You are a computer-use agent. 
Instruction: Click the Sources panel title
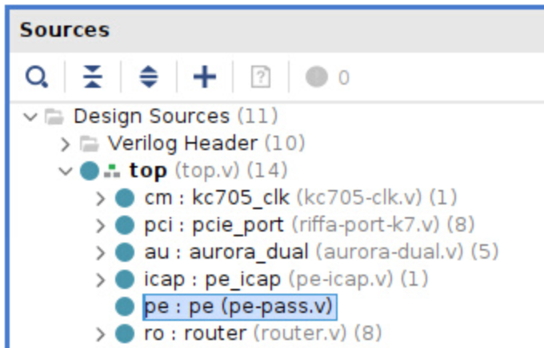click(65, 30)
